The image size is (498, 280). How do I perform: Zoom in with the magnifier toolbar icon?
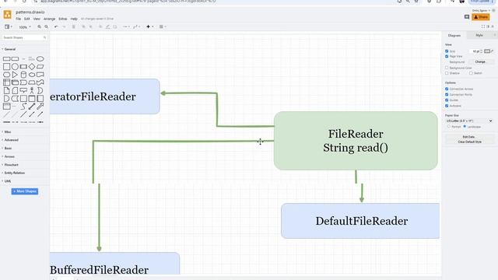(40, 27)
